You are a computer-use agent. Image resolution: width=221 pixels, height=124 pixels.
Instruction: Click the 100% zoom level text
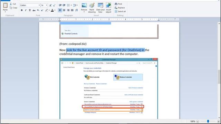(x=193, y=121)
